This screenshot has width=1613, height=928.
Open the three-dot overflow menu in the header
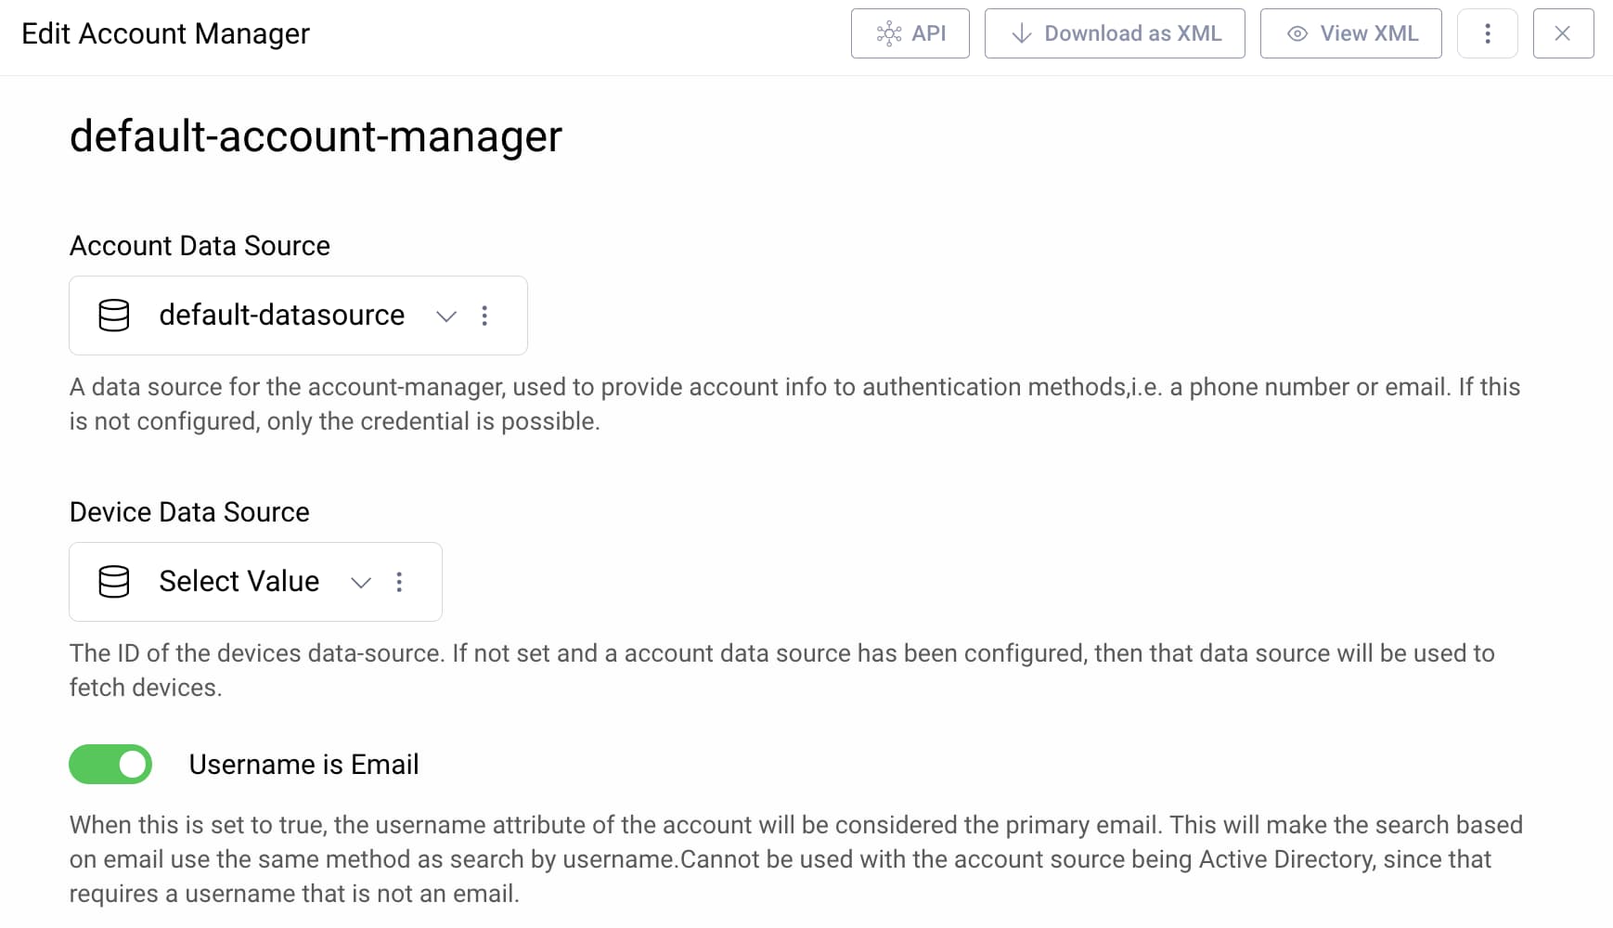pyautogui.click(x=1487, y=33)
